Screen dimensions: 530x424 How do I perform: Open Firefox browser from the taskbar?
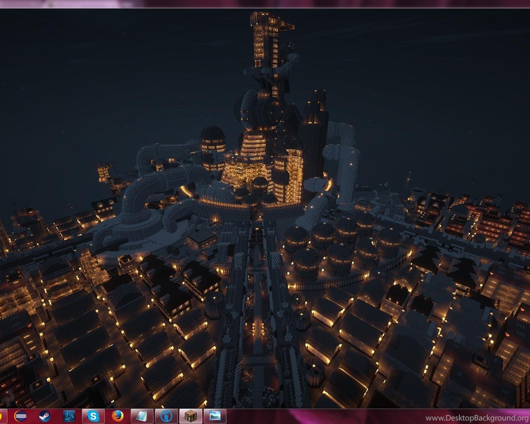click(118, 416)
